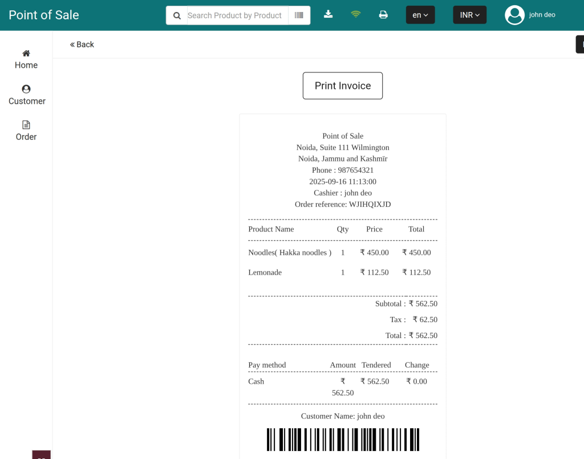The image size is (584, 459).
Task: Open the INR currency dropdown
Action: [470, 15]
